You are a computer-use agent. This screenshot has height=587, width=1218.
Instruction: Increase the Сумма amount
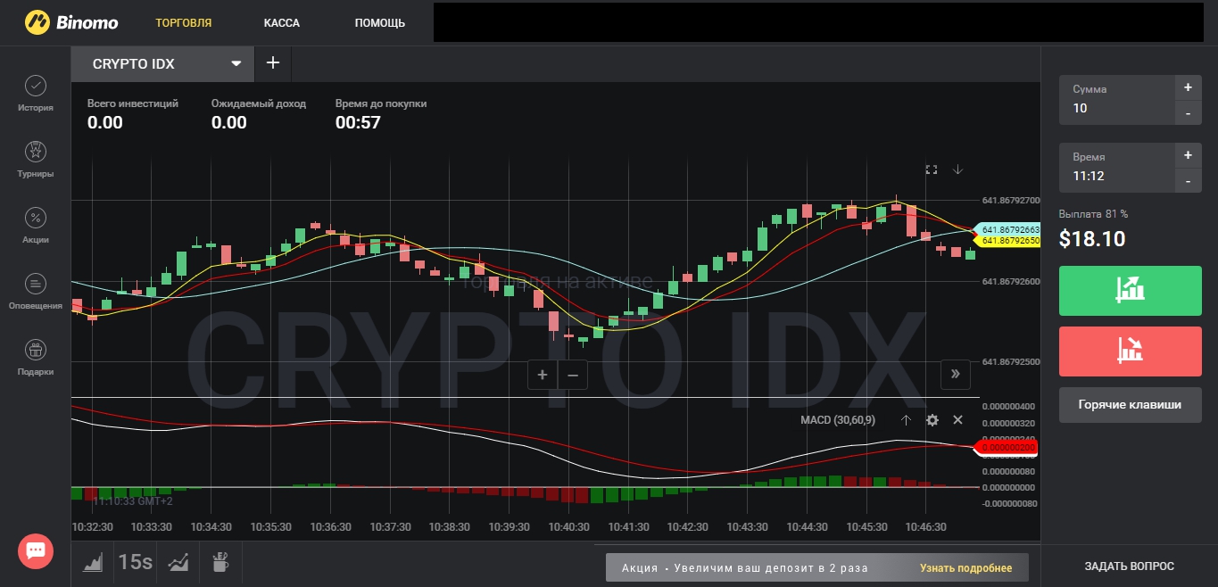(x=1188, y=87)
